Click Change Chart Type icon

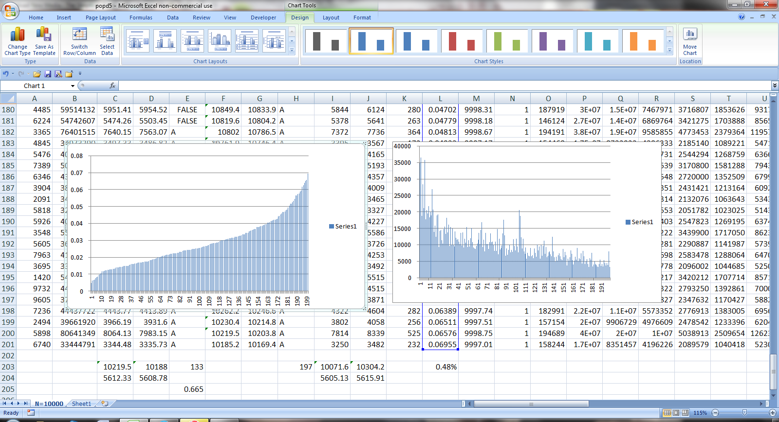(x=18, y=35)
